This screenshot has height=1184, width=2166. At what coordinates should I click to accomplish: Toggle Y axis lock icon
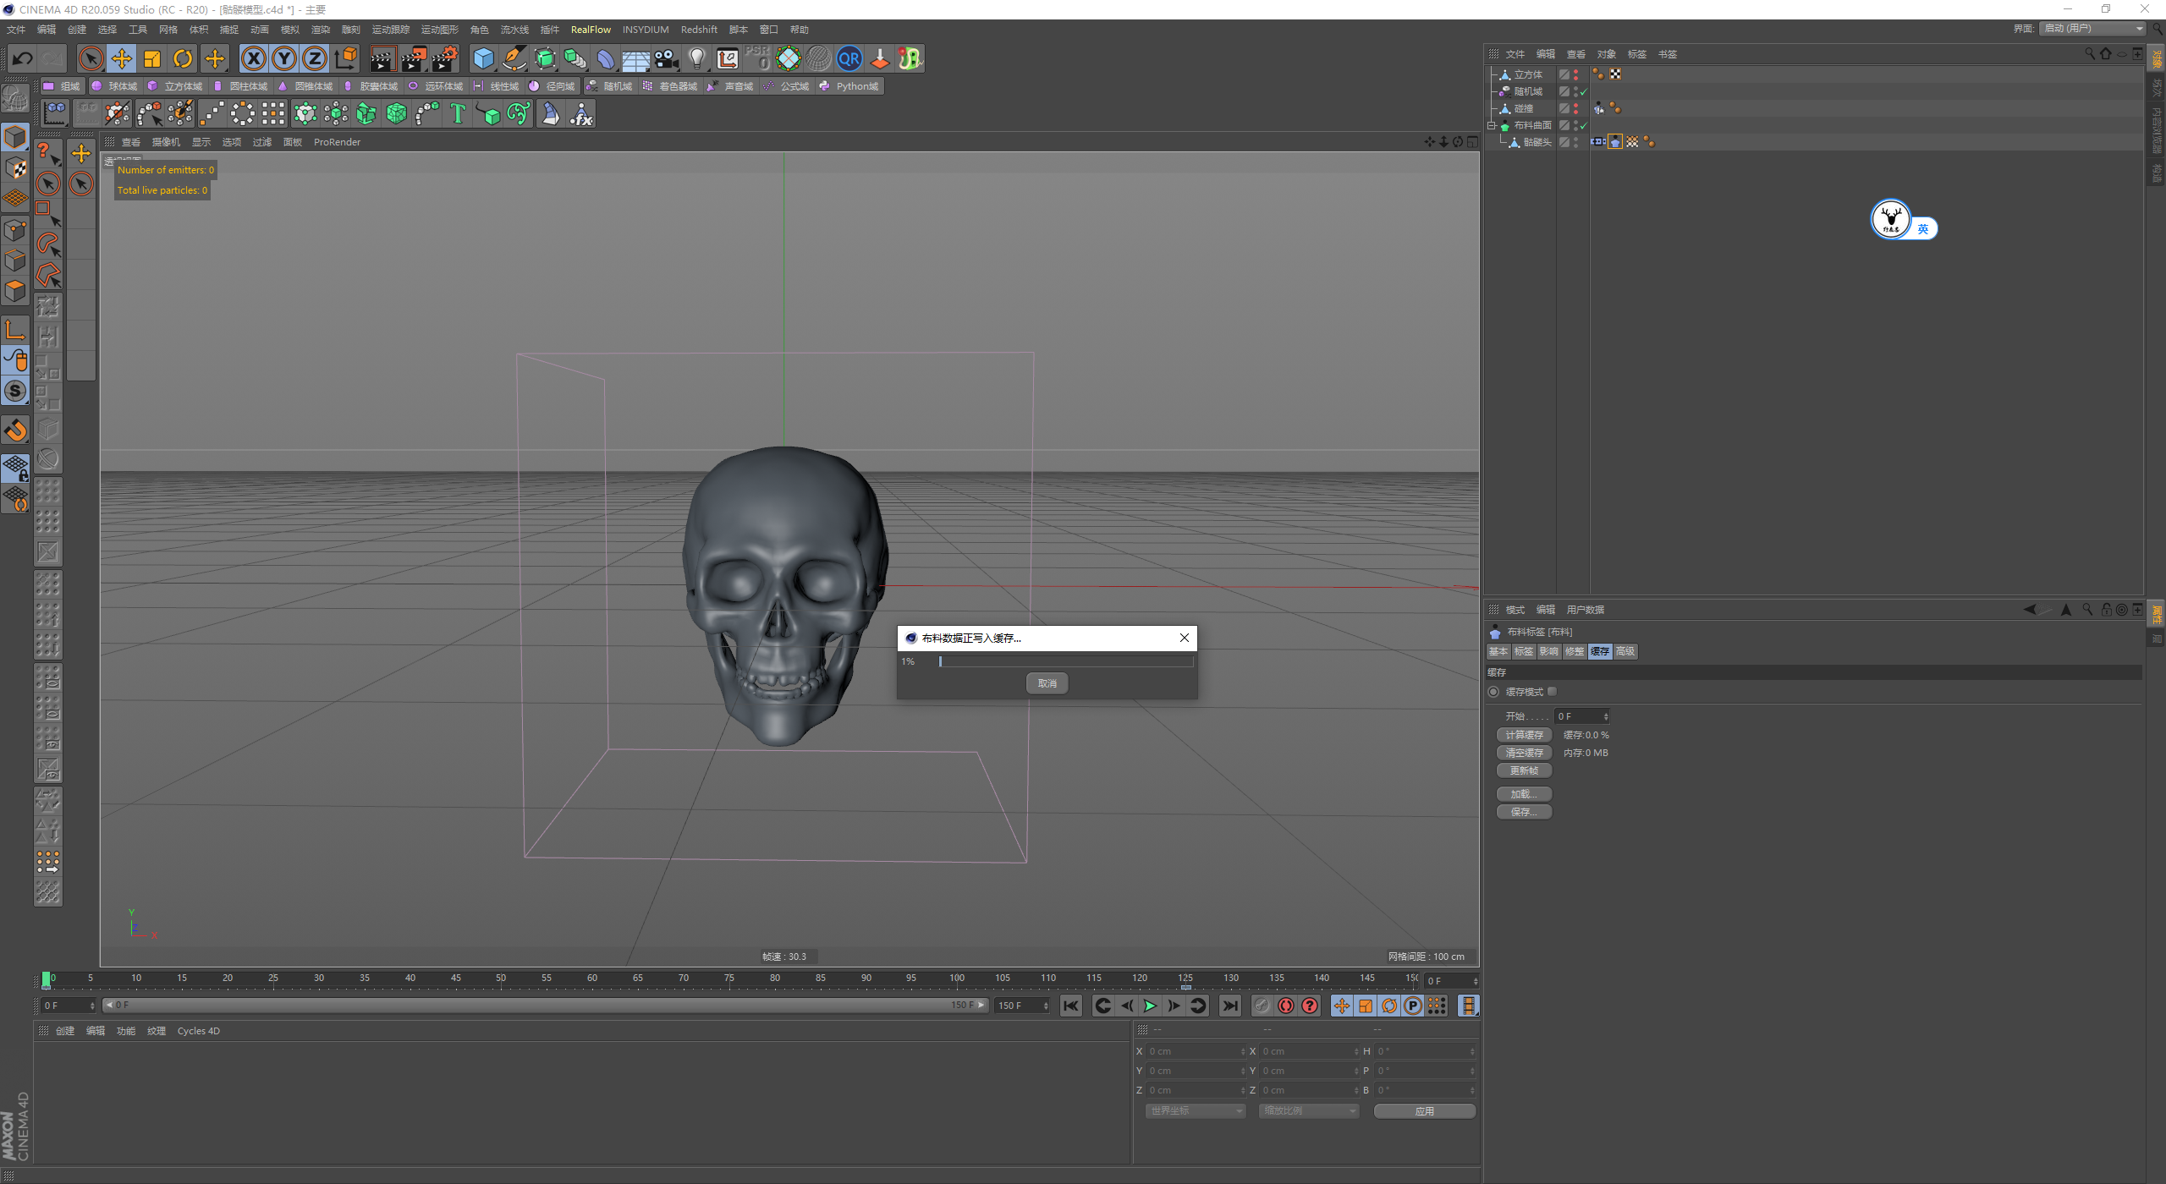click(x=284, y=58)
